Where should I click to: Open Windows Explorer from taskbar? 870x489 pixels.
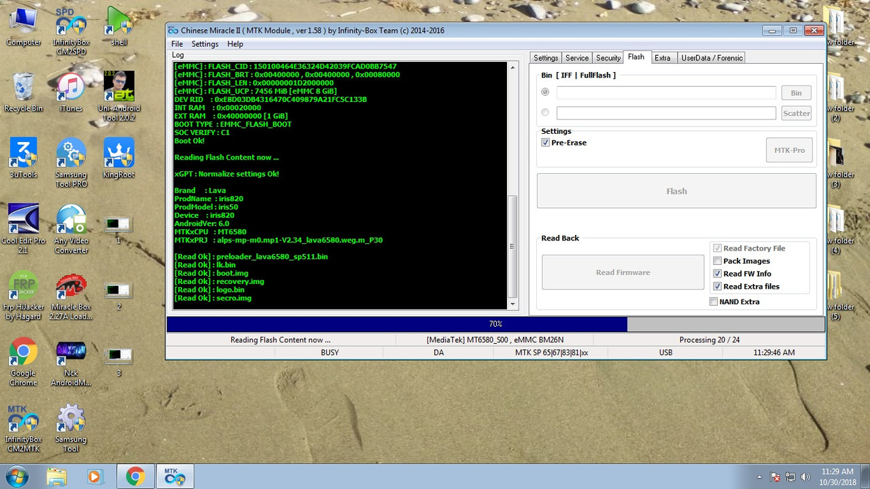tap(56, 477)
